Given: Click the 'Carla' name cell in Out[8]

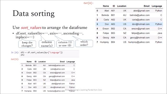Looking at the screenshot, I should click(x=106, y=20).
